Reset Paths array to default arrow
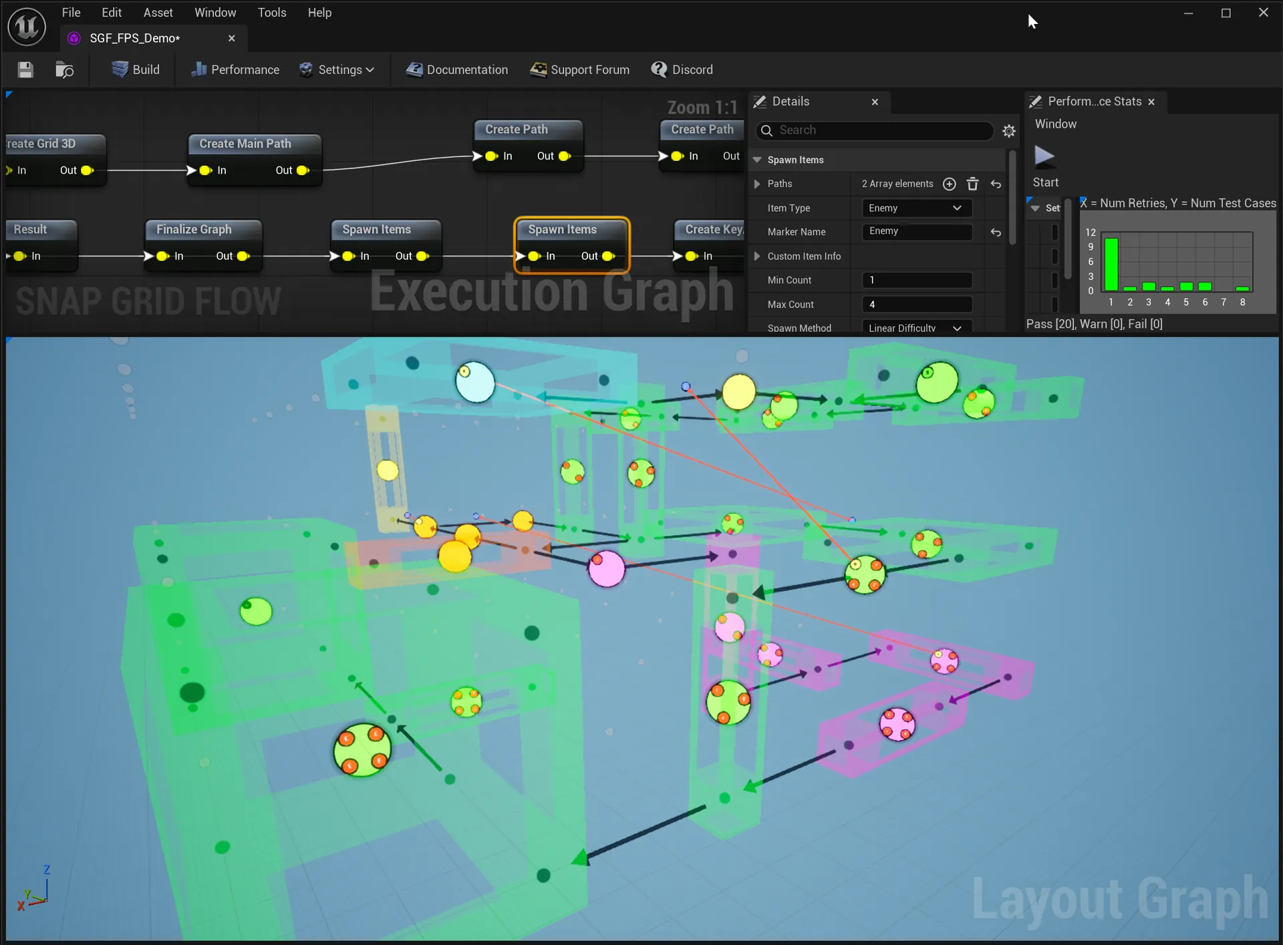Viewport: 1283px width, 945px height. point(996,184)
